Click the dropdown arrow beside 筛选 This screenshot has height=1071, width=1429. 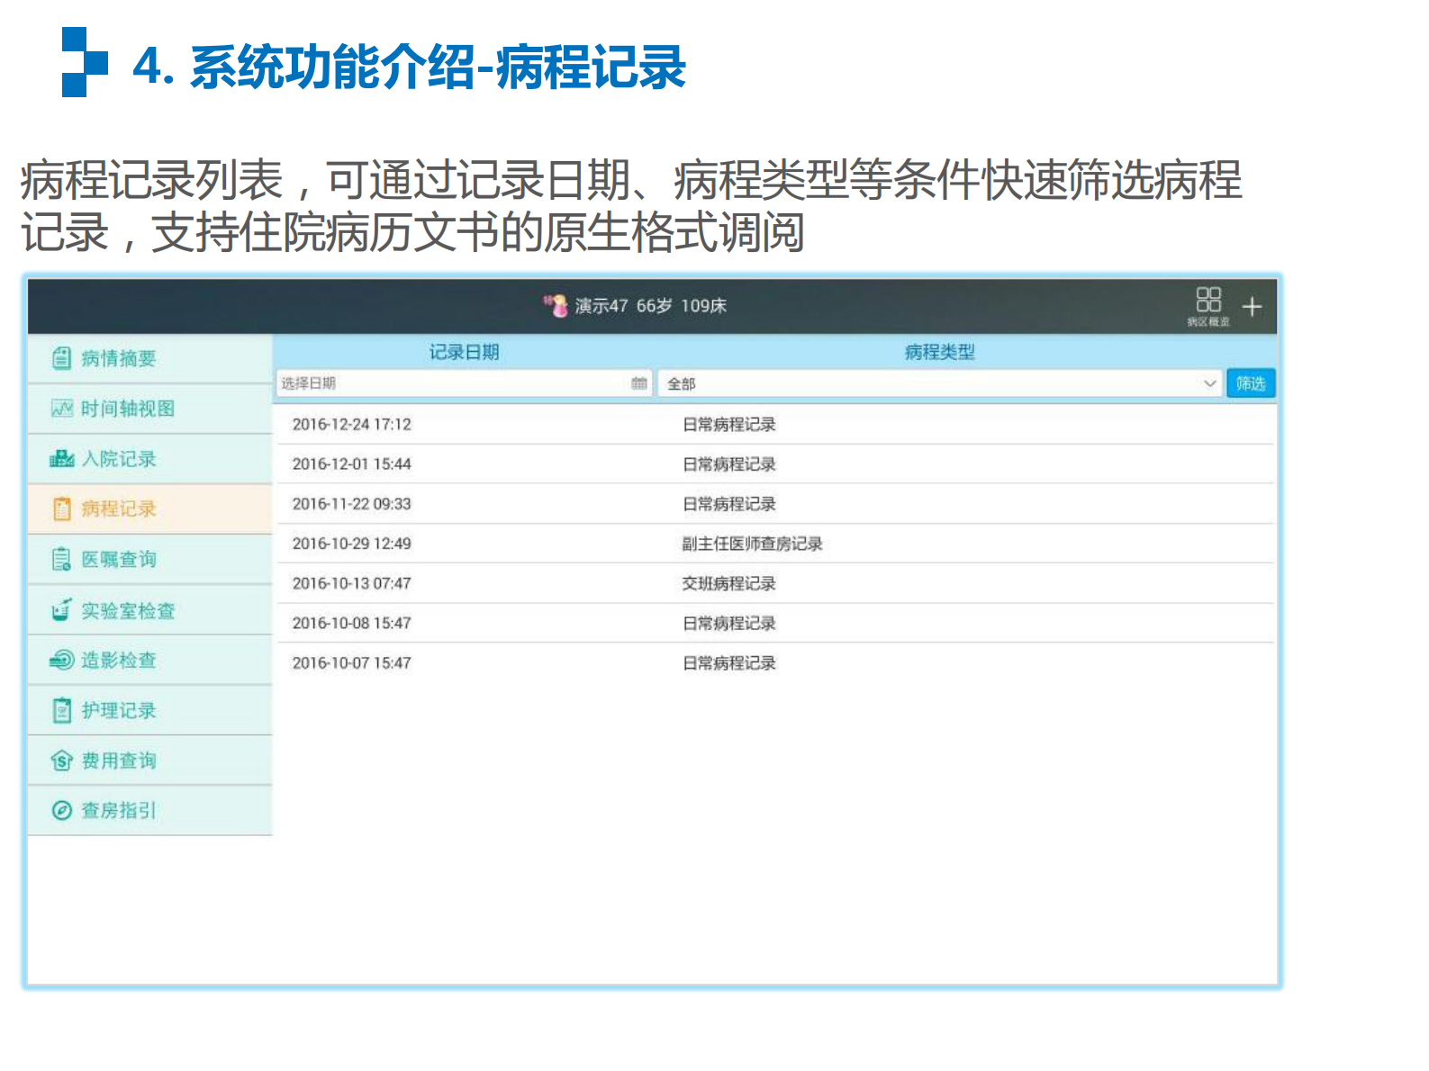point(1209,383)
